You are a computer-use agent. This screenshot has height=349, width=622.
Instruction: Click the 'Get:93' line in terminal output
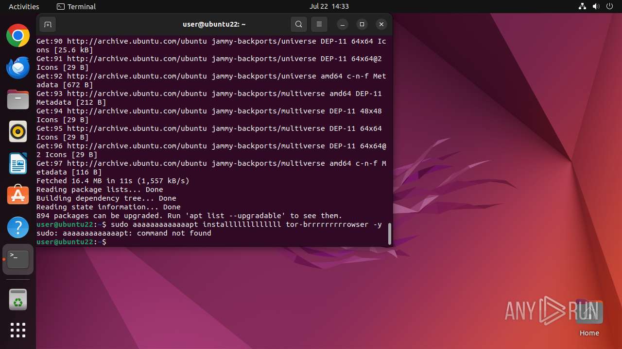[209, 98]
